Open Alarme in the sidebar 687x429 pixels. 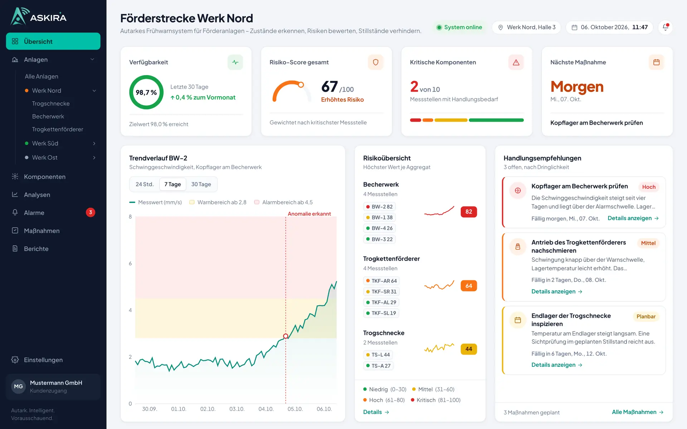(53, 213)
